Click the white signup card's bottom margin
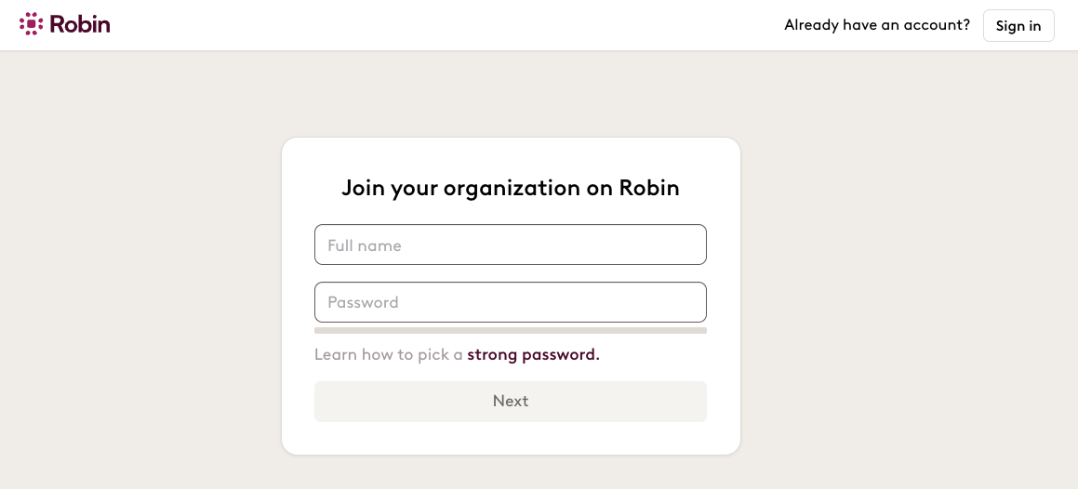This screenshot has width=1078, height=489. point(510,438)
